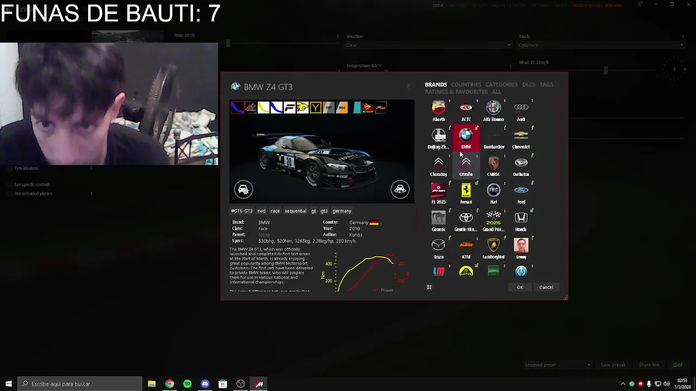Screen dimensions: 696x391
Task: Open Discord from the taskbar
Action: (205, 384)
